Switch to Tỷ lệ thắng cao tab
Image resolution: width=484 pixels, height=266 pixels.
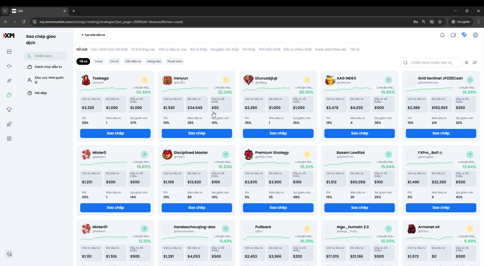point(143,49)
